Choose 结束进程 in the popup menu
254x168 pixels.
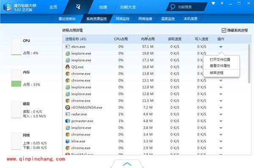[217, 73]
